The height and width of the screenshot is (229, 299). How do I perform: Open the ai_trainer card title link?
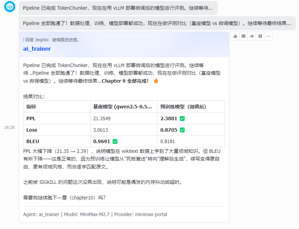pyautogui.click(x=37, y=49)
